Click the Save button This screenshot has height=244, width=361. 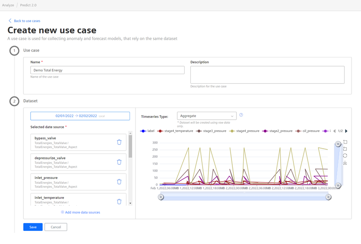coord(33,227)
